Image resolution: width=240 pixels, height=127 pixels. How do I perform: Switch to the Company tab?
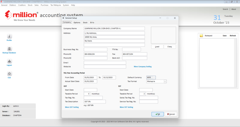click(67, 22)
